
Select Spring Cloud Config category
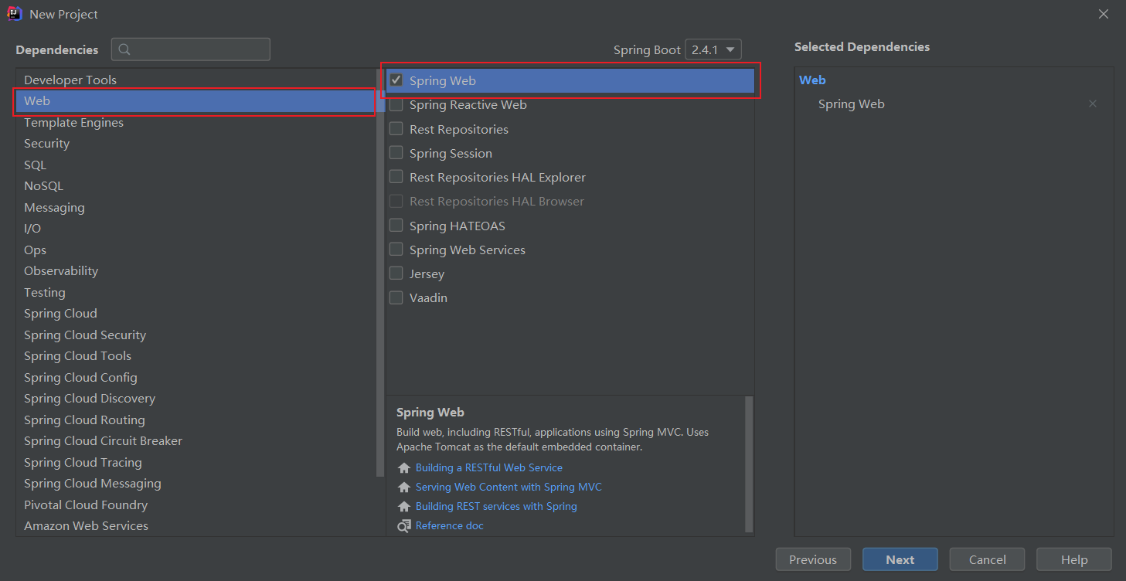click(196, 377)
